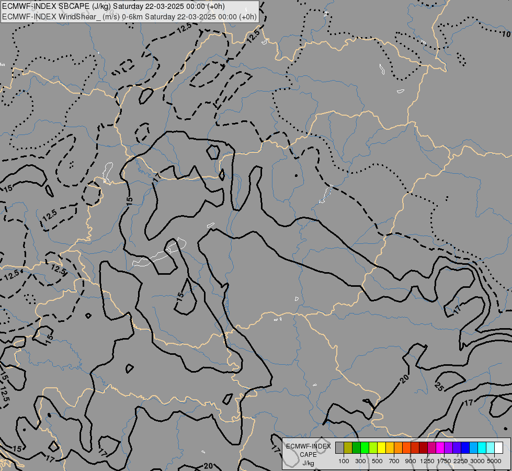Screen dimensions: 512x471
Task: Click the pure yellow swatch in the legend
Action: tap(381, 447)
